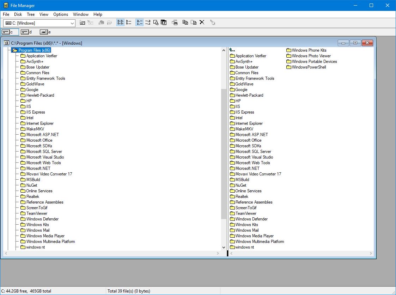Open the C: [Windows] drive dropdown
Image resolution: width=396 pixels, height=295 pixels.
point(72,23)
